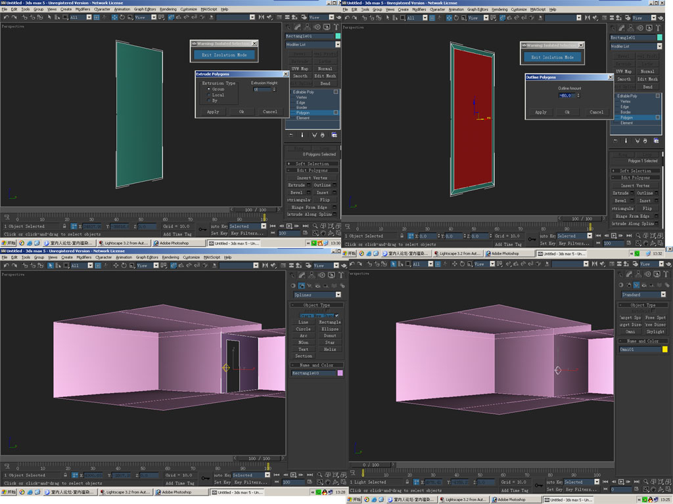This screenshot has width=673, height=504.
Task: Click Rectangle button in bottom-left Object Type rollout
Action: click(330, 322)
